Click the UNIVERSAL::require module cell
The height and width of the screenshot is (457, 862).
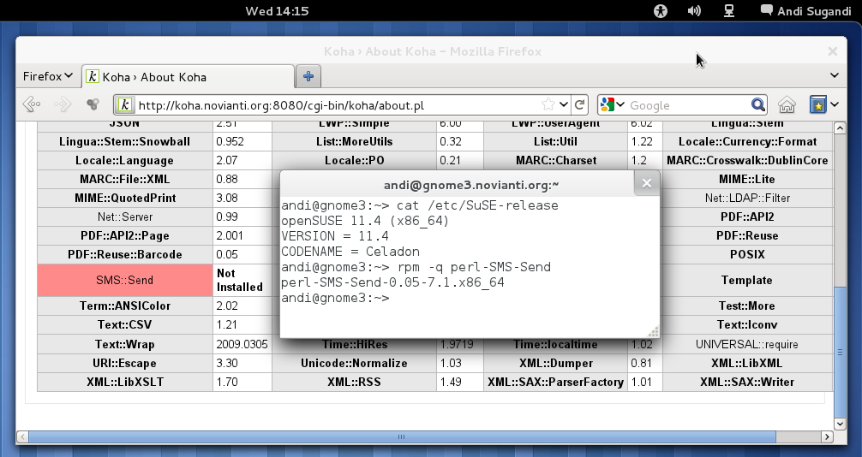coord(747,344)
